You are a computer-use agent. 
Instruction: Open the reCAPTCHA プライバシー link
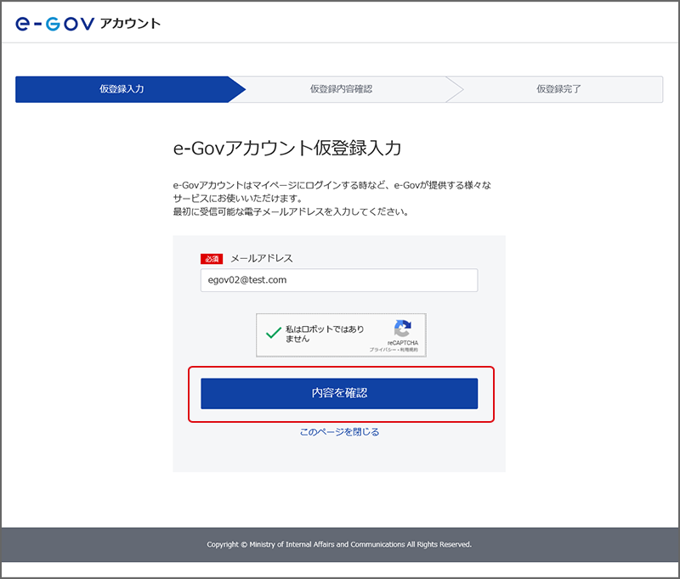coord(383,350)
